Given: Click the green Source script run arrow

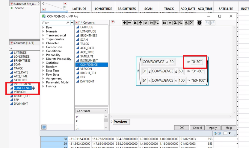Looking at the screenshot, I should (x=12, y=8).
